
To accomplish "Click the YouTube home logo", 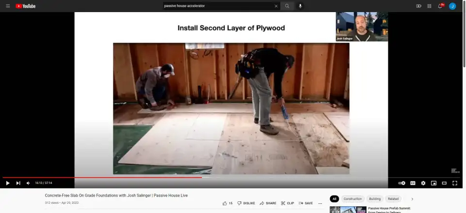I will (x=25, y=6).
